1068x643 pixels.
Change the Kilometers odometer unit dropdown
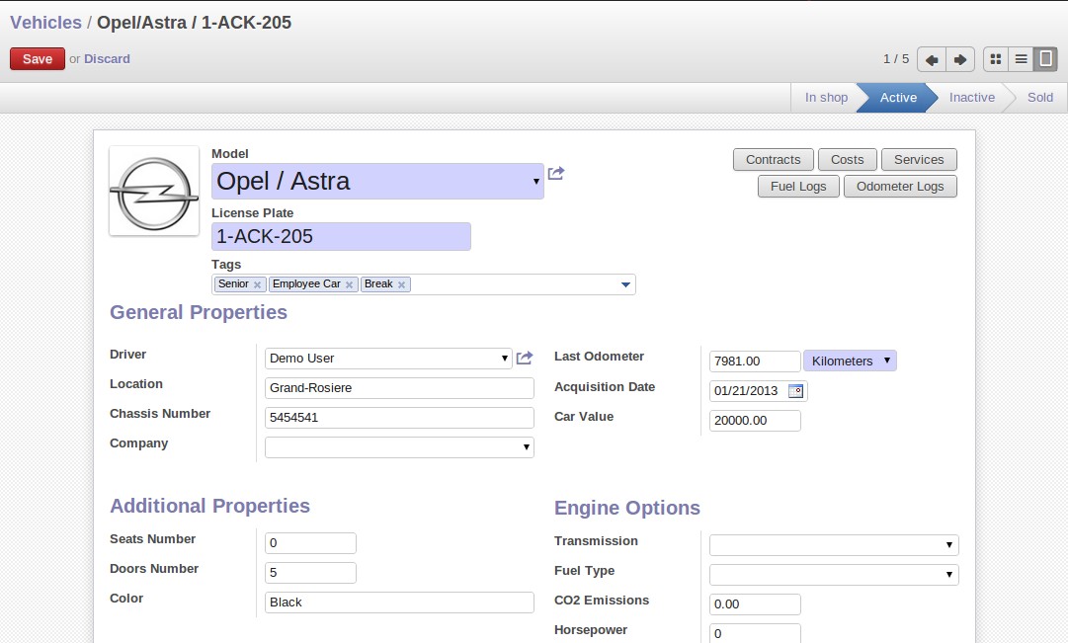click(x=850, y=361)
